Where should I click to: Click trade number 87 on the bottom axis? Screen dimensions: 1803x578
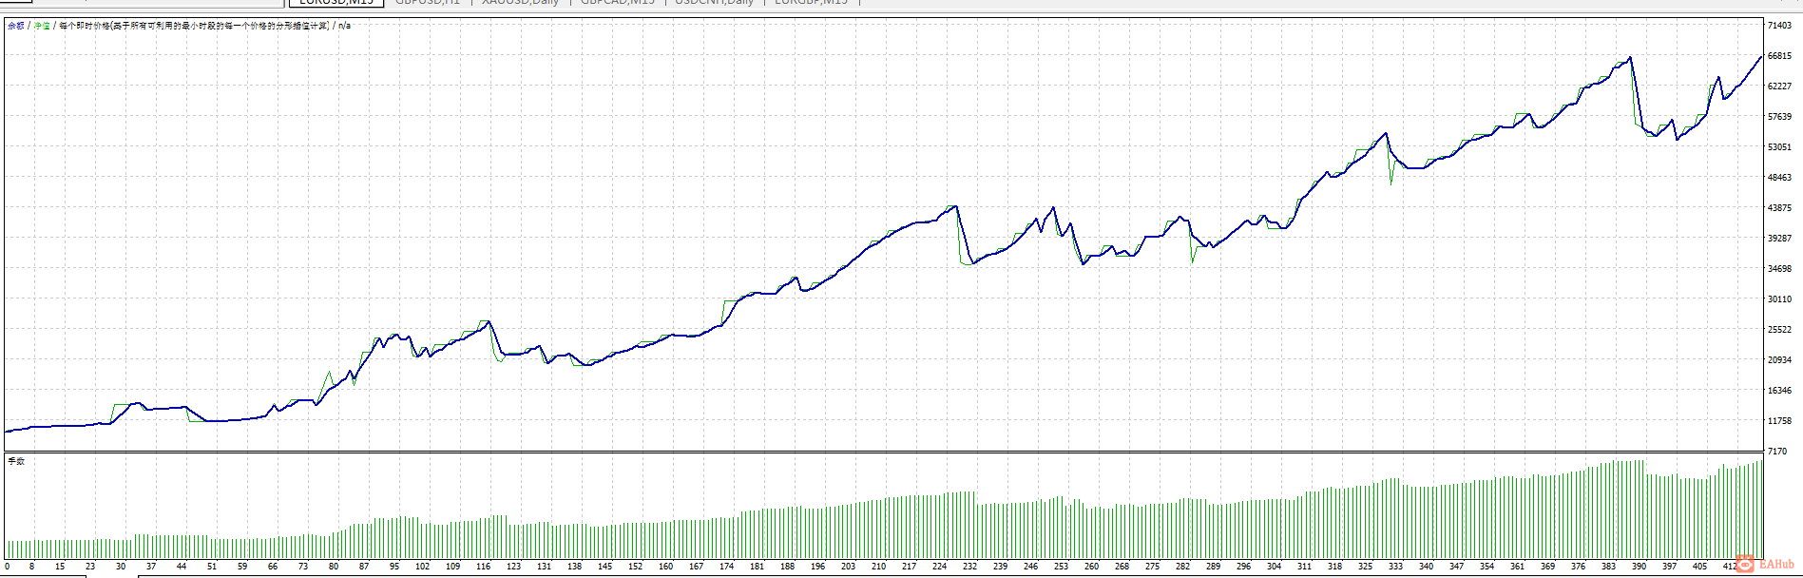[364, 567]
